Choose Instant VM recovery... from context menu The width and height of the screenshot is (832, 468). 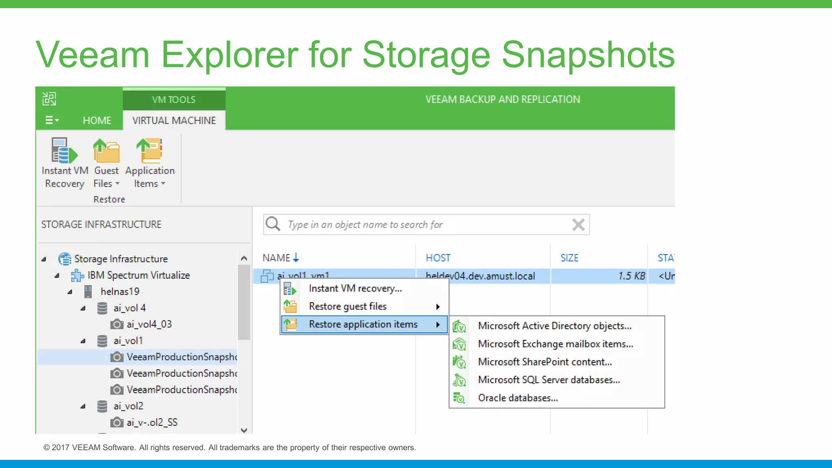[365, 288]
